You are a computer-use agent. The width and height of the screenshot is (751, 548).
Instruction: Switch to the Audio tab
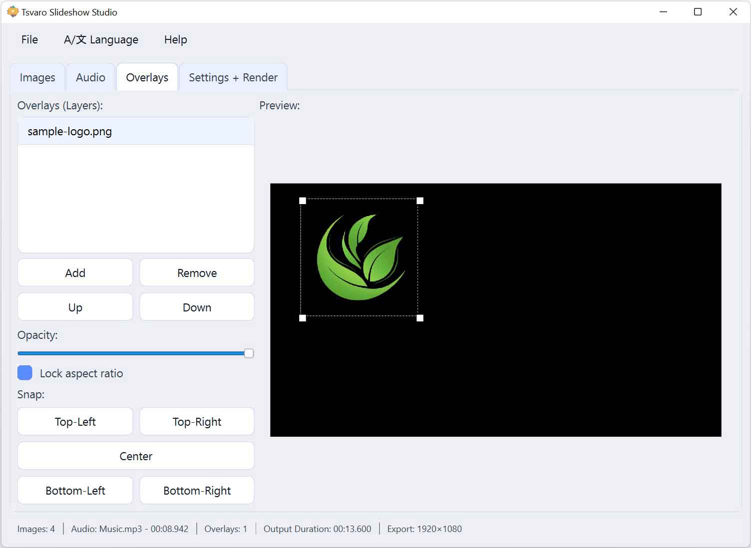point(90,77)
